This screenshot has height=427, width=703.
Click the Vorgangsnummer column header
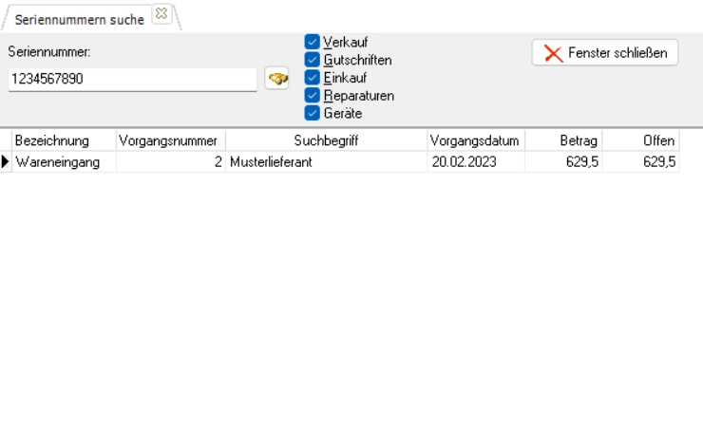170,140
